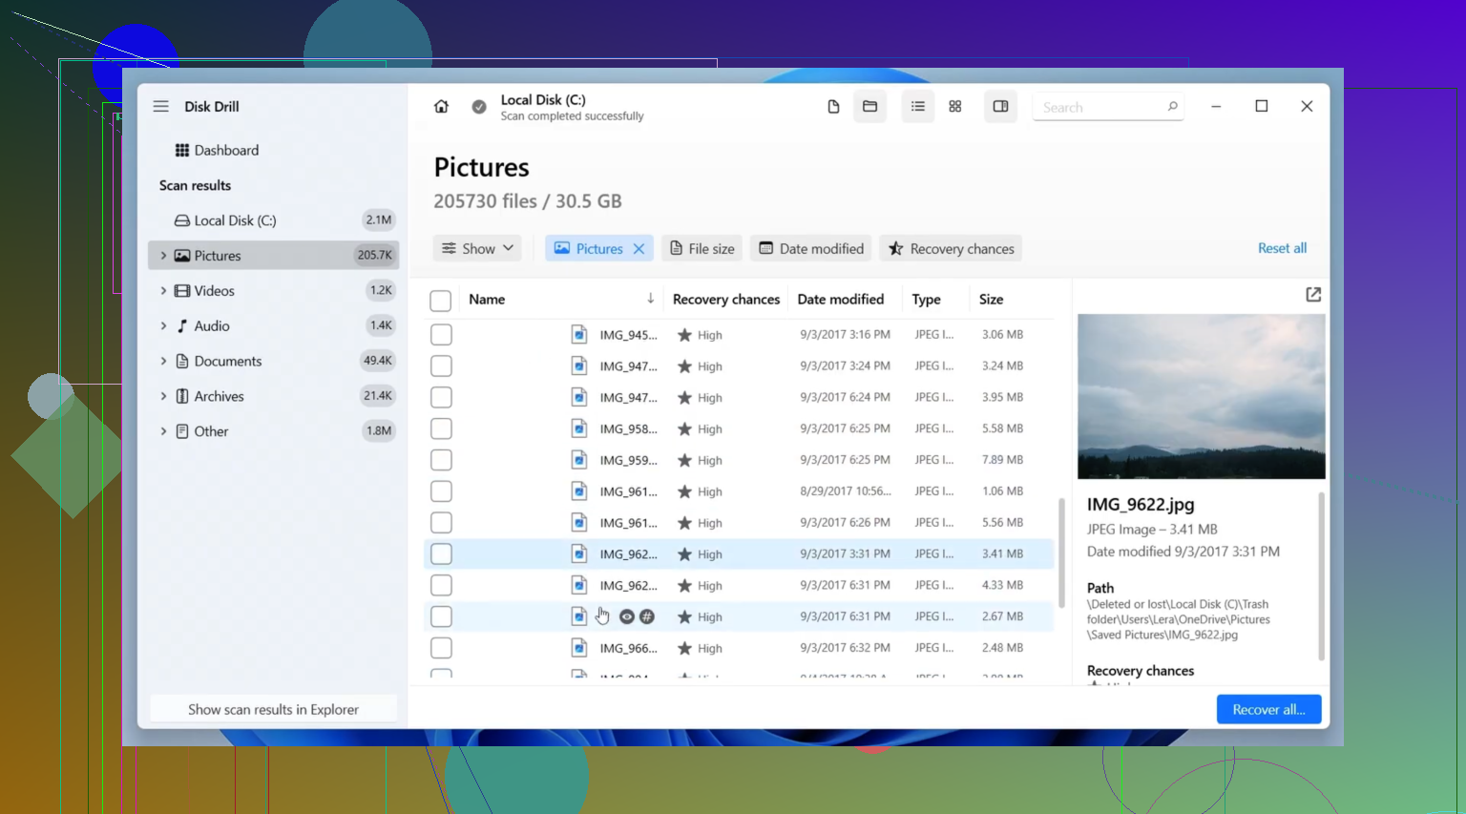The image size is (1466, 814).
Task: Select the Documents category label
Action: [228, 362]
